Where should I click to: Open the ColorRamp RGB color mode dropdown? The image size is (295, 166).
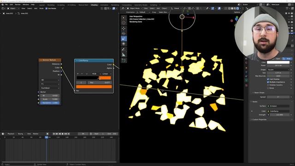pyautogui.click(x=96, y=74)
